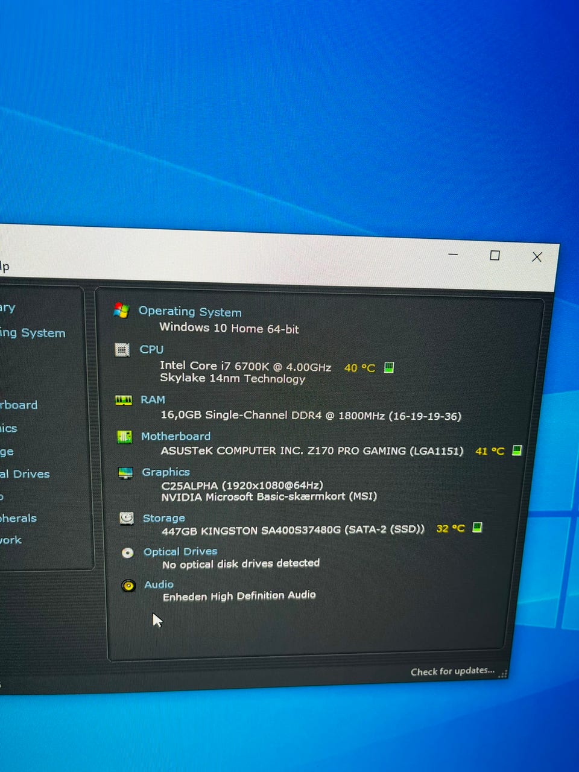Open the RAM section heading
This screenshot has height=772, width=579.
(x=153, y=399)
